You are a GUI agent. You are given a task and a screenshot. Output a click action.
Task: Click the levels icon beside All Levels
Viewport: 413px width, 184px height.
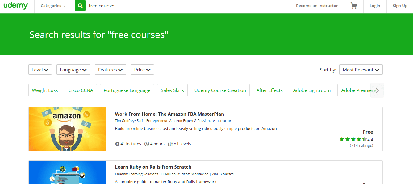(x=170, y=144)
